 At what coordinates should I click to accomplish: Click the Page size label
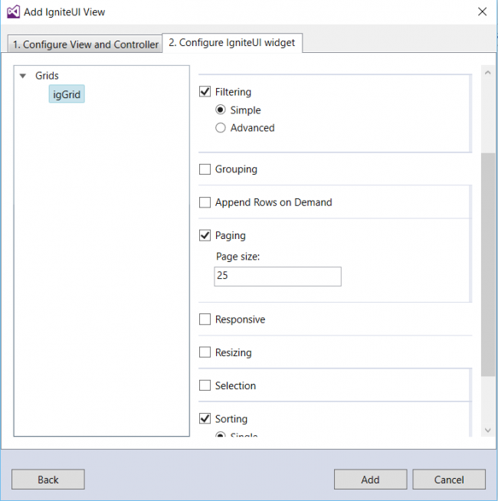[x=238, y=257]
